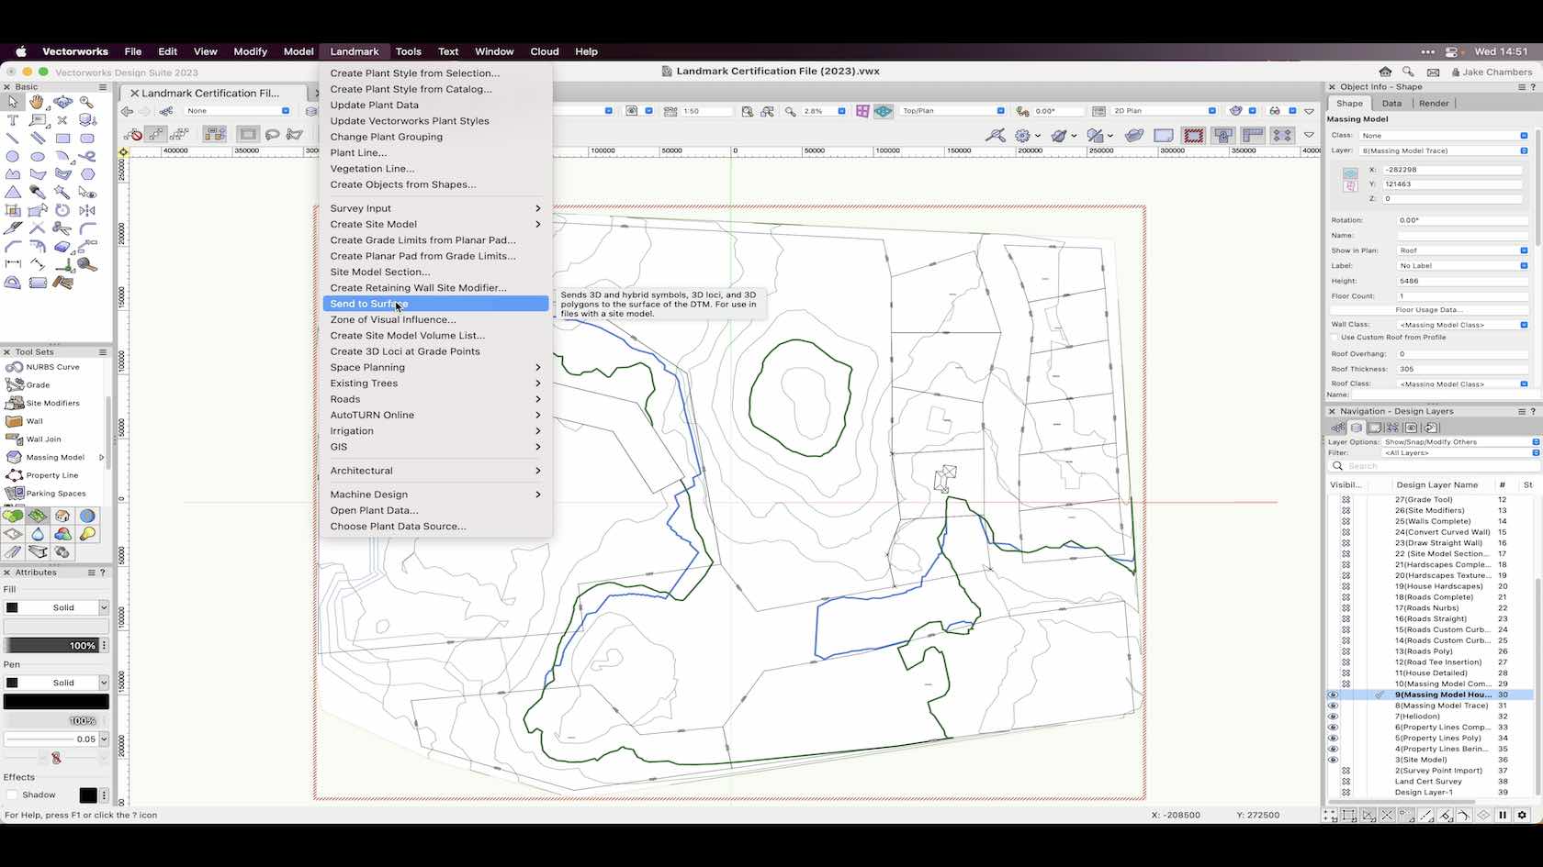The image size is (1543, 867).
Task: Enable Use Custom Roof from Profile
Action: (1334, 338)
